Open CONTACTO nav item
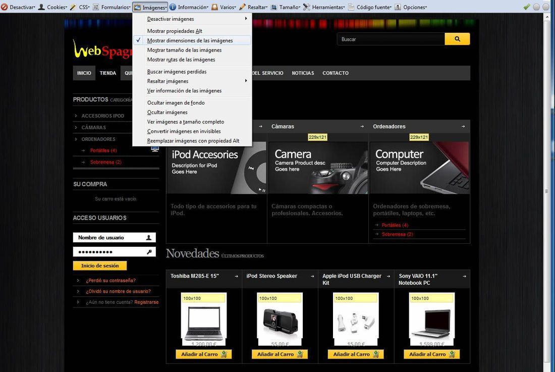 pyautogui.click(x=336, y=73)
